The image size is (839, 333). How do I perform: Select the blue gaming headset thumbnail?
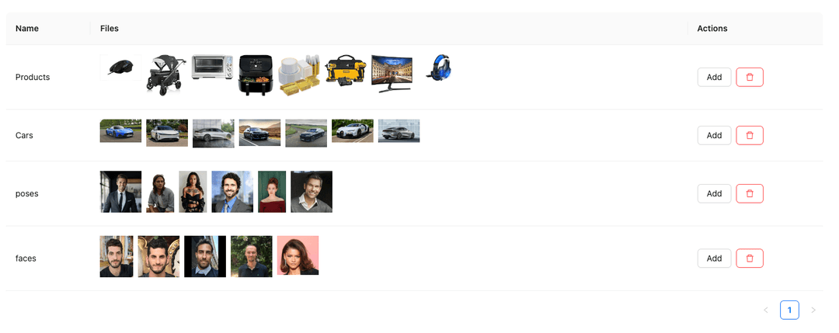click(439, 68)
